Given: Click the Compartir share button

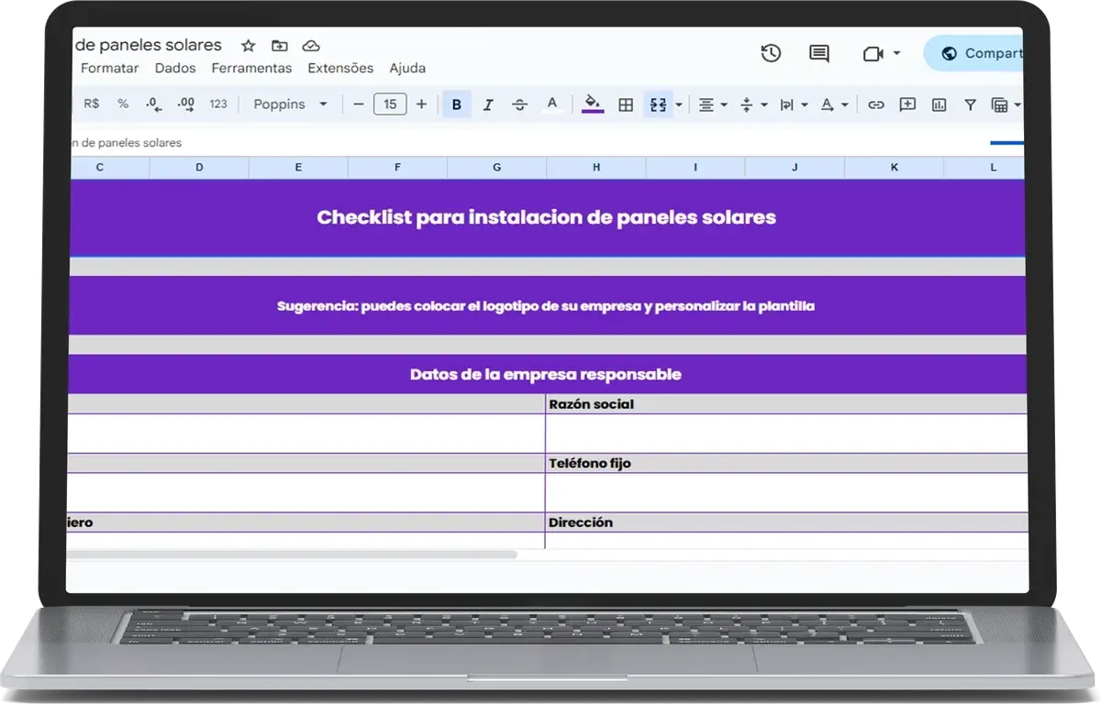Looking at the screenshot, I should 974,53.
